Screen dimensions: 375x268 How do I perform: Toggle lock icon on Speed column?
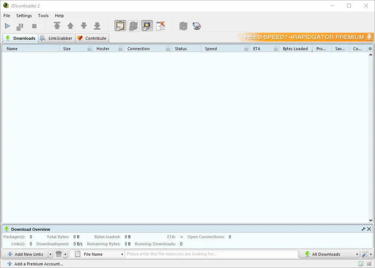click(246, 49)
